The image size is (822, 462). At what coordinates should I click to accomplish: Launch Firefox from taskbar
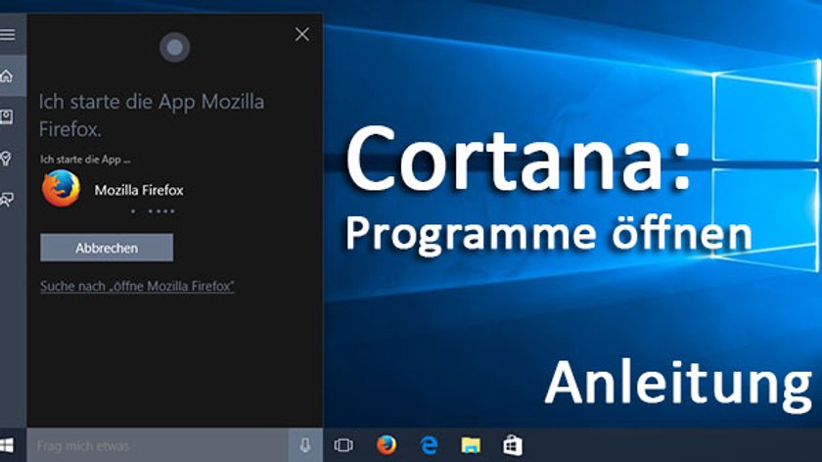click(x=387, y=445)
